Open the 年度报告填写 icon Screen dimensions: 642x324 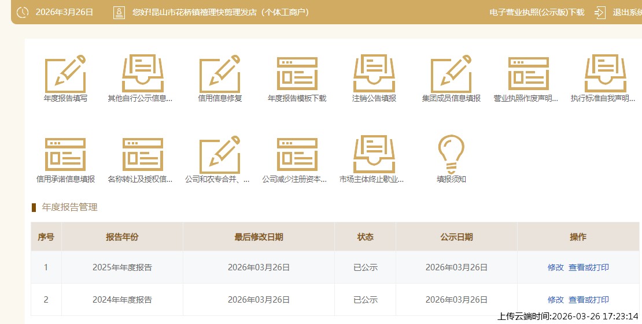point(65,74)
